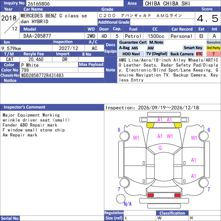The width and height of the screenshot is (221, 221).
Task: Select the red ETC badge
Action: click(199, 54)
